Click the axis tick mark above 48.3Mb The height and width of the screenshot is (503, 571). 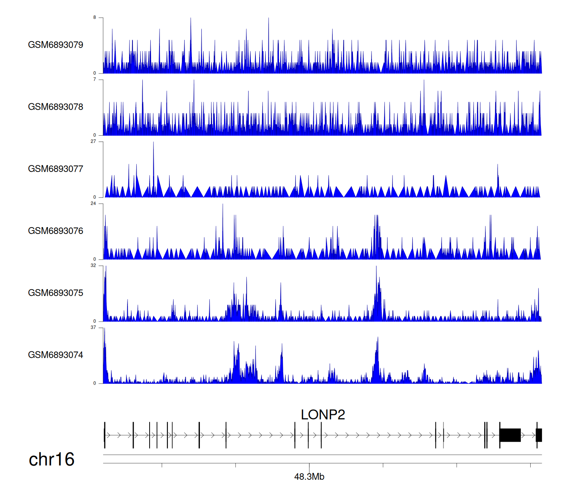(309, 465)
